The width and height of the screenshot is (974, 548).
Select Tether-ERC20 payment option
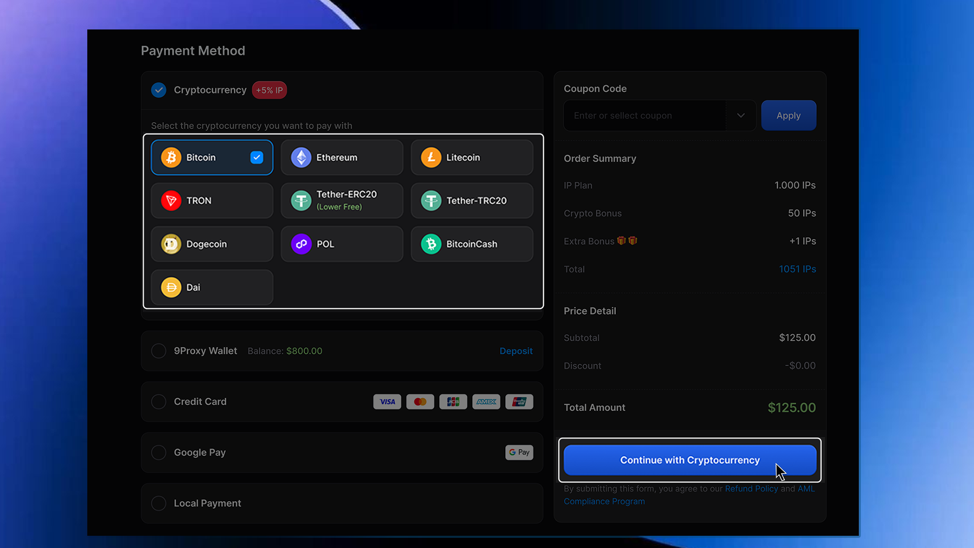tap(342, 201)
